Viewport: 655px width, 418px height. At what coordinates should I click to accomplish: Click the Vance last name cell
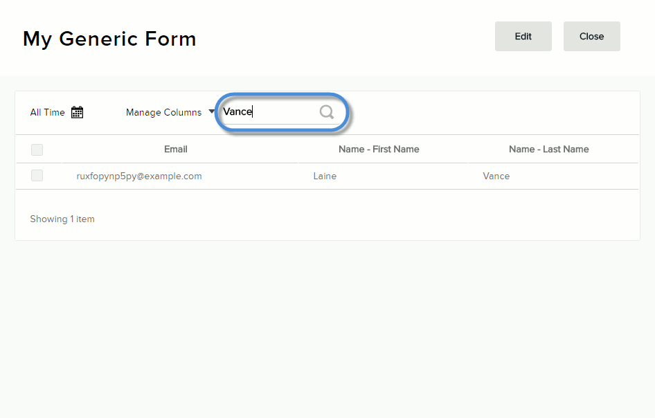point(496,176)
